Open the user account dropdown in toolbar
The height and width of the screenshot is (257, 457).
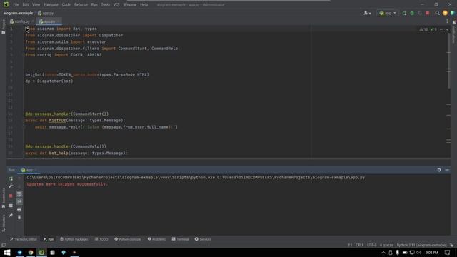point(367,13)
